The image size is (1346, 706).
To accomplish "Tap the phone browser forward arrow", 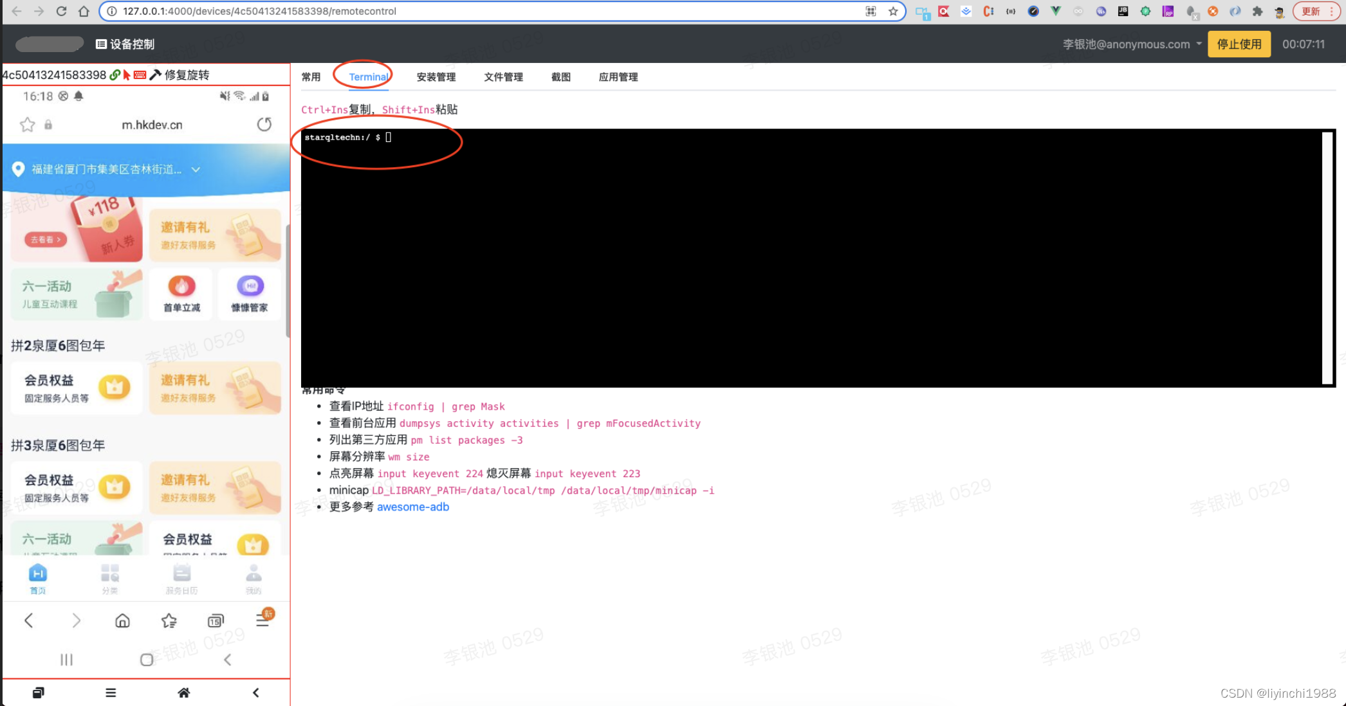I will click(x=76, y=620).
